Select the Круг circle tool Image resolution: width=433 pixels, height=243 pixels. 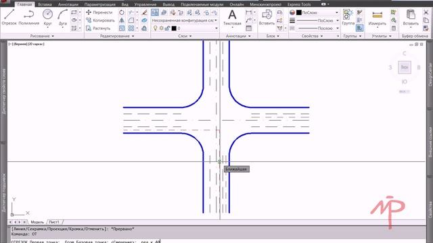point(47,17)
